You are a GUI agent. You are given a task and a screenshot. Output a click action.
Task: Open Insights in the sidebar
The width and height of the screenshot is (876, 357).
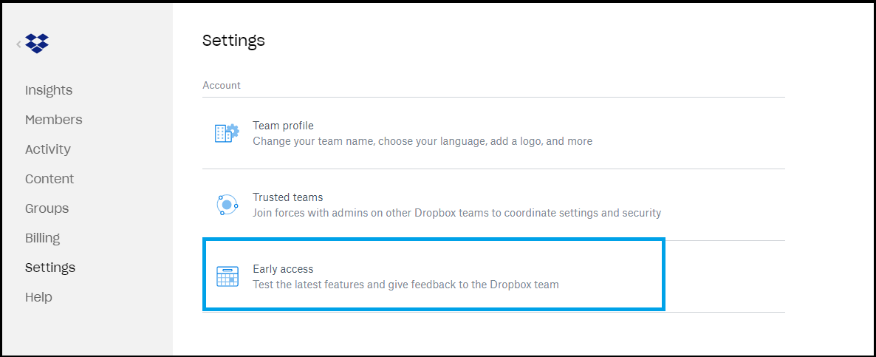coord(49,90)
